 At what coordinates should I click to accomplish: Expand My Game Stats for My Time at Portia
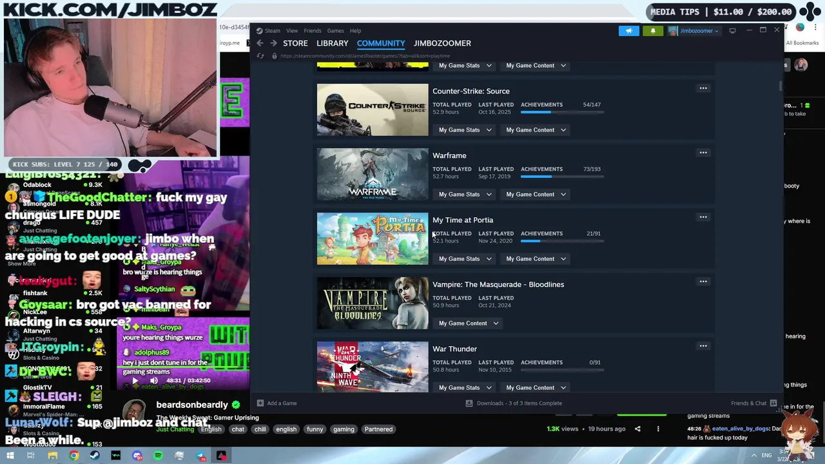[x=465, y=258]
